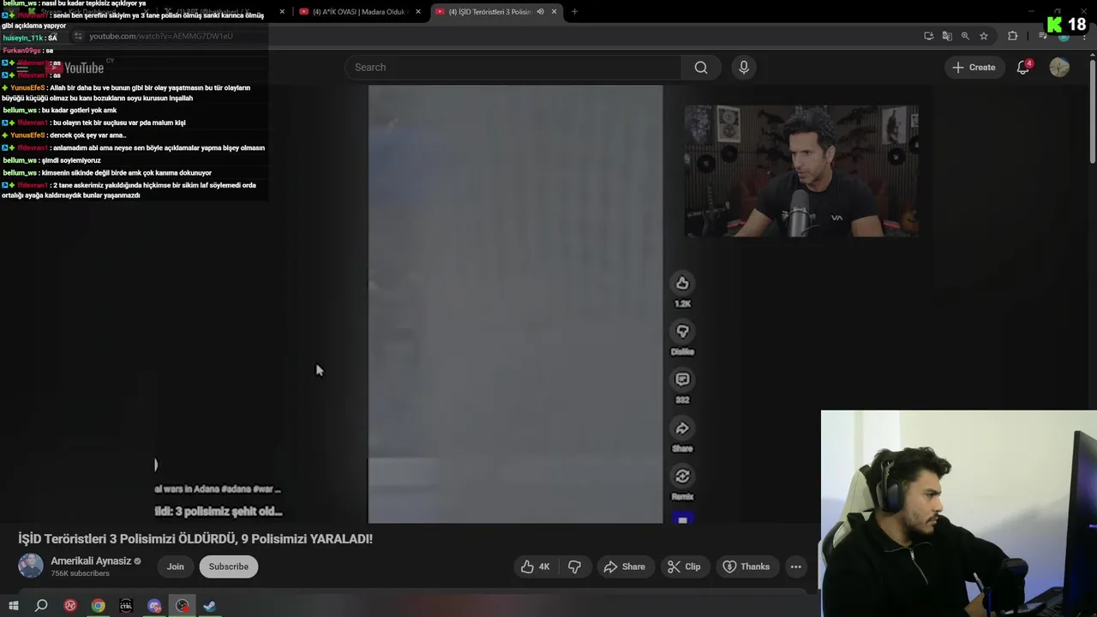Dislike the video beside the 4K likes

[575, 566]
